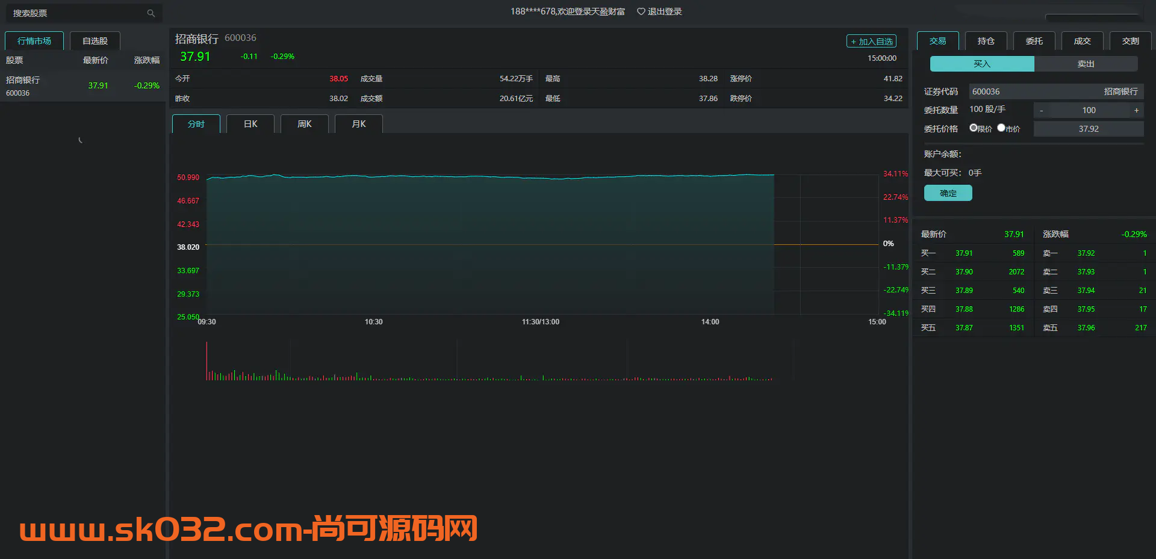This screenshot has height=559, width=1156.
Task: Click the 昨收 value 38.02
Action: [x=338, y=99]
